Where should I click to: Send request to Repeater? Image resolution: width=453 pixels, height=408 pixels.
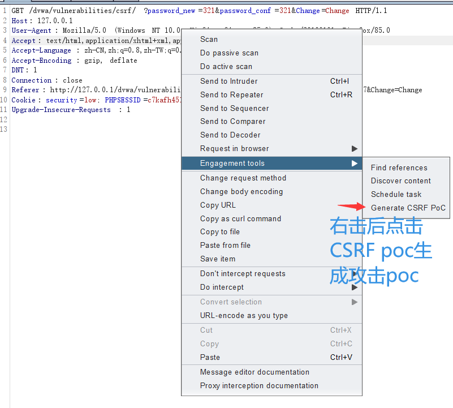tap(271, 95)
